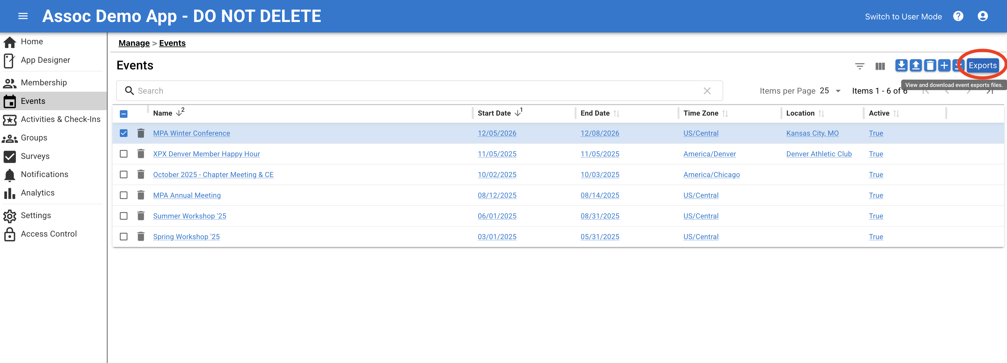The height and width of the screenshot is (363, 1007).
Task: Click the blue add event plus button
Action: click(944, 65)
